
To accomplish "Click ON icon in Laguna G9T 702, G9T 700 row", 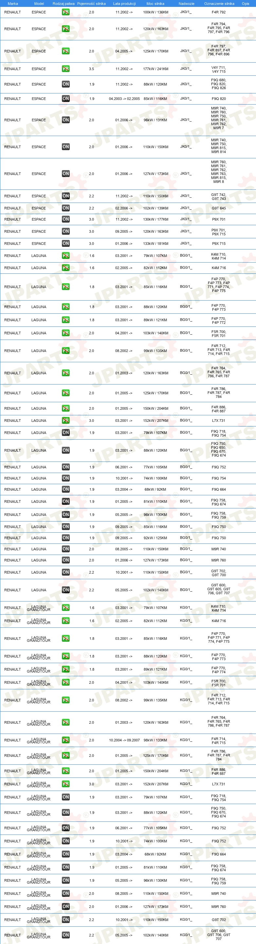I will coord(65,572).
